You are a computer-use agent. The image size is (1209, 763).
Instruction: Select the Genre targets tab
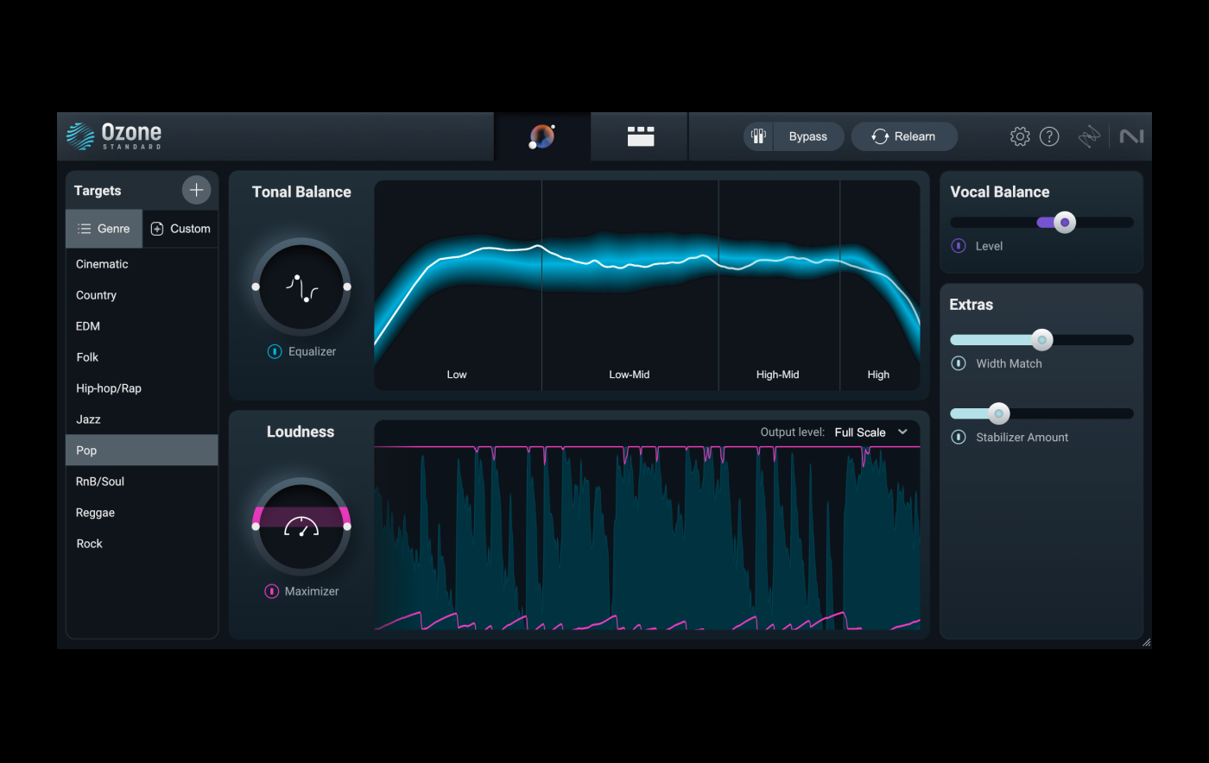click(104, 228)
